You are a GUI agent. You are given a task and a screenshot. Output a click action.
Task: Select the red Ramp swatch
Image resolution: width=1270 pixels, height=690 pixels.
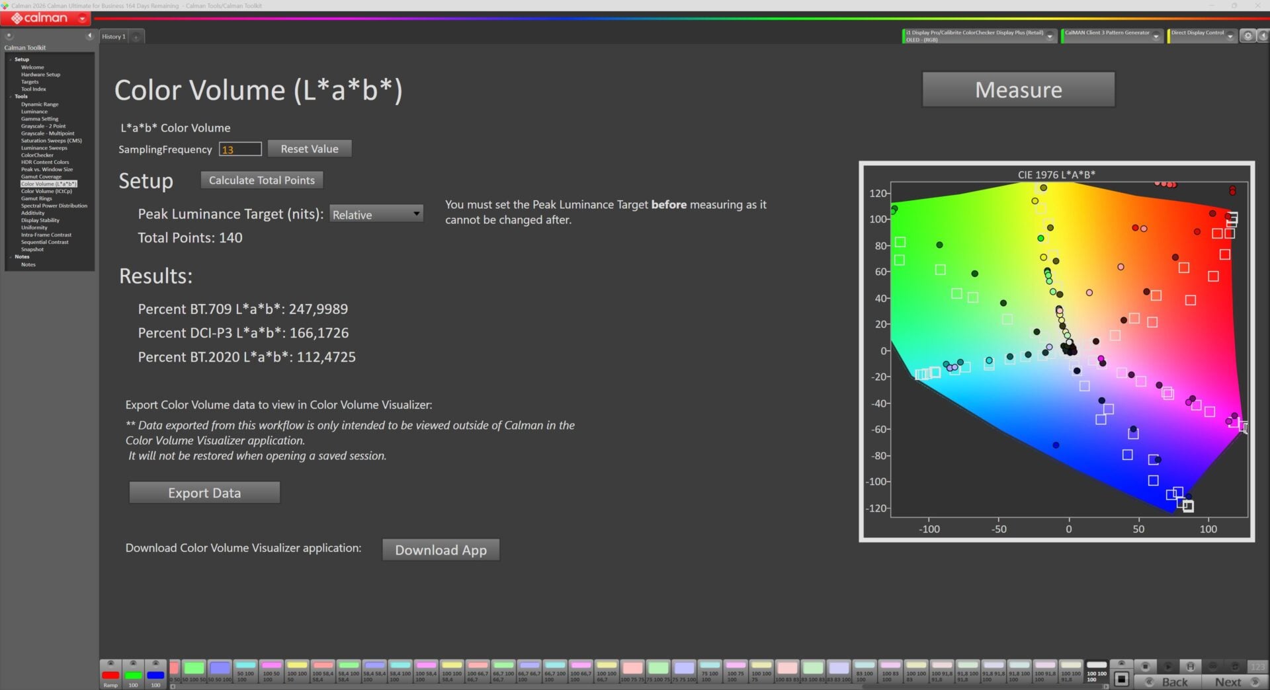[x=110, y=675]
